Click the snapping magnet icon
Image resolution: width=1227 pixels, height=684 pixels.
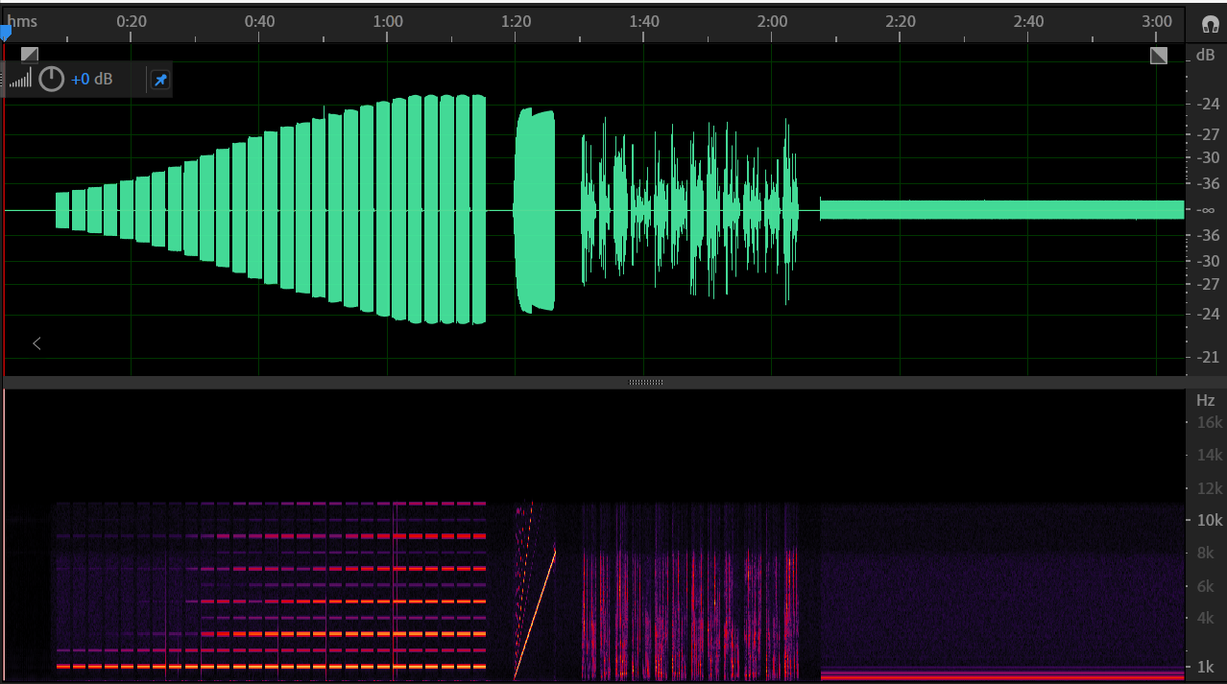(1209, 24)
